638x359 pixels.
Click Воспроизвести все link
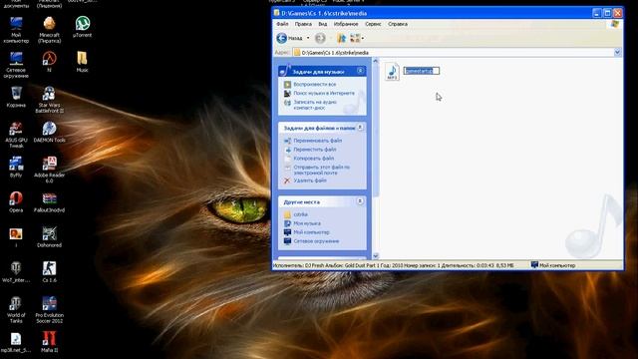(315, 84)
